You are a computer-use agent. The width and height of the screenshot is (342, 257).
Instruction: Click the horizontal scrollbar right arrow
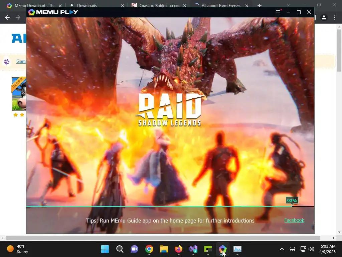tap(334, 238)
